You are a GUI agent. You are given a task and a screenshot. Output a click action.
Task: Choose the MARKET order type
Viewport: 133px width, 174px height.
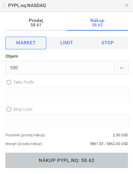click(x=26, y=43)
